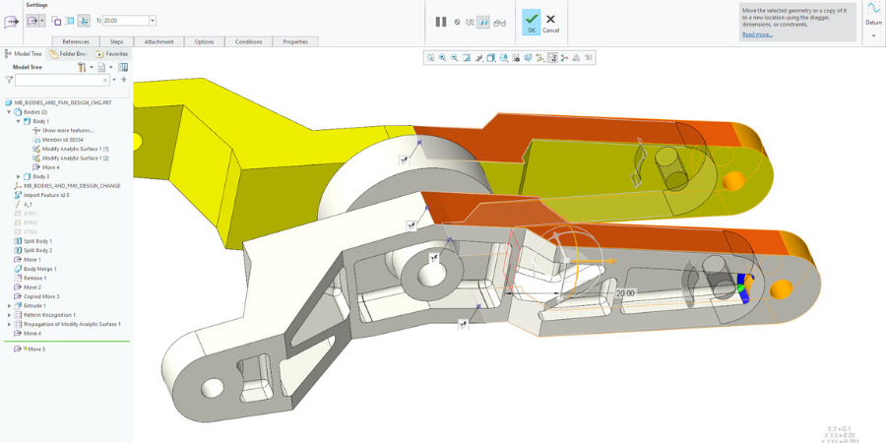Click the filter funnel icon in Model Tree

9,80
